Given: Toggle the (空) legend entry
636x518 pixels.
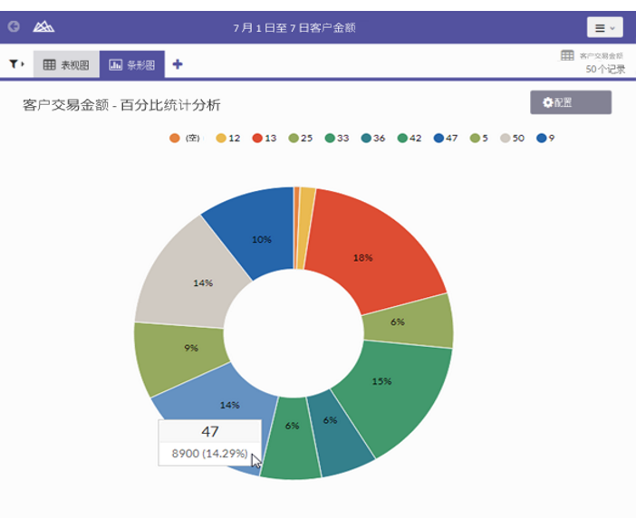Looking at the screenshot, I should (x=185, y=139).
